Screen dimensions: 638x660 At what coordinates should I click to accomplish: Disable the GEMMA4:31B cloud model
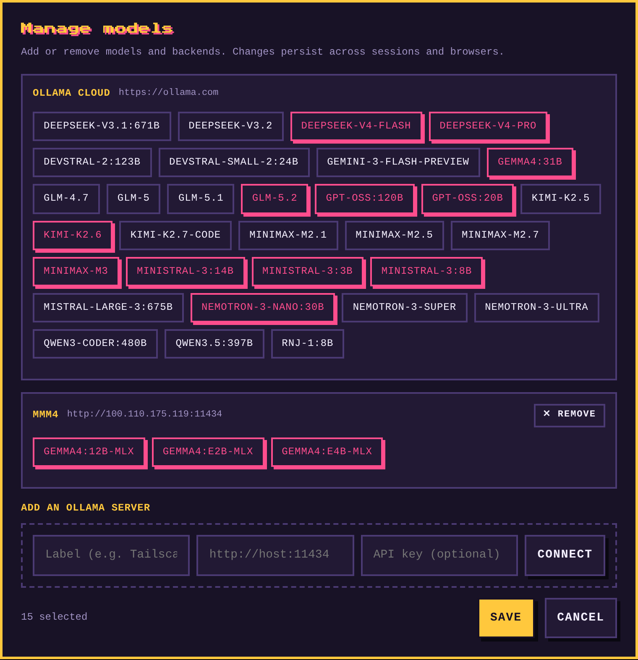(x=530, y=162)
